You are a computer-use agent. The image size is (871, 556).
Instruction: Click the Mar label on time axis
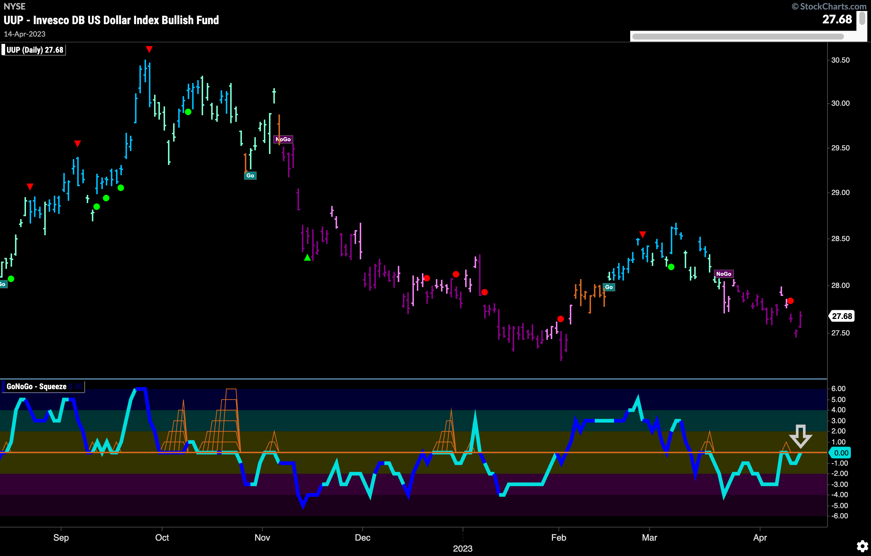pos(649,537)
